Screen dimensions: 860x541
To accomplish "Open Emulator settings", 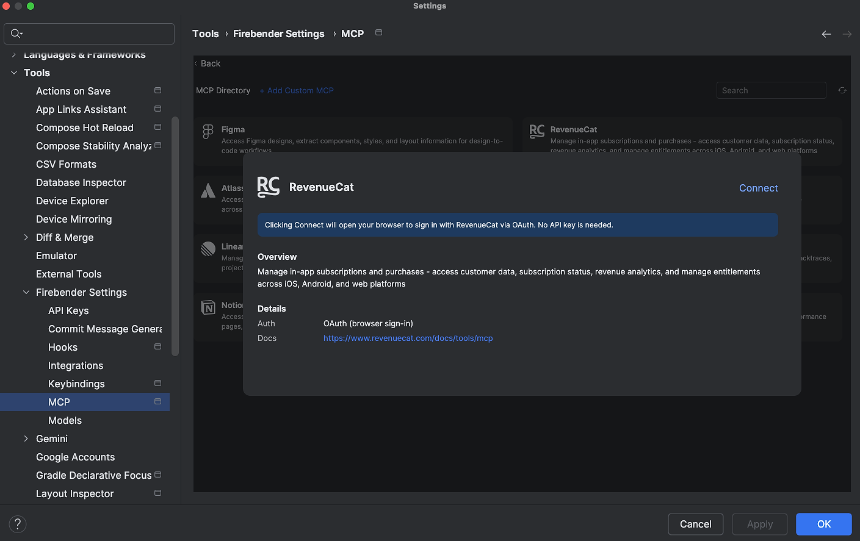I will 56,256.
